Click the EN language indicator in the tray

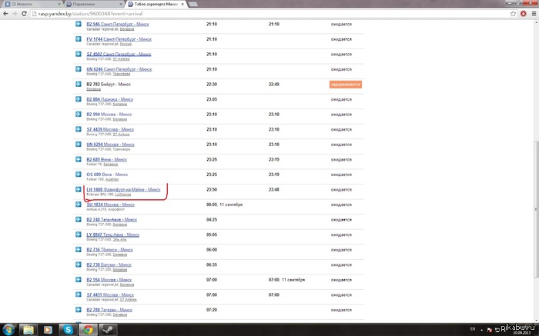(x=473, y=329)
